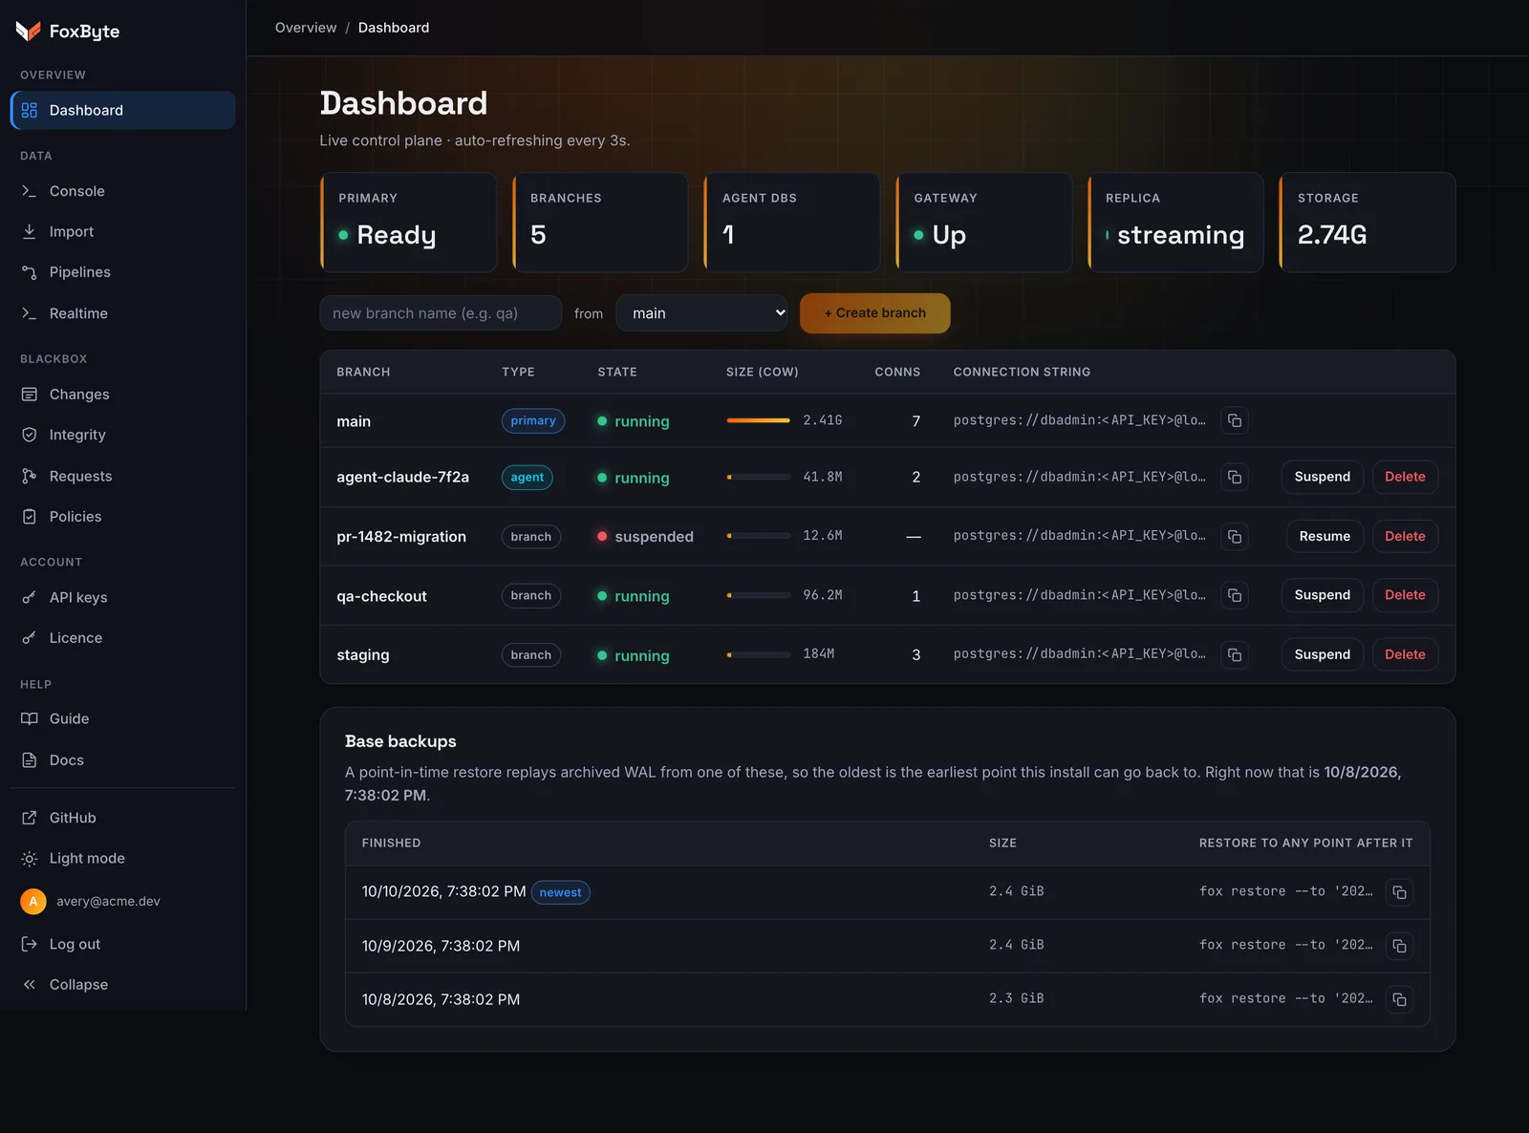
Task: Open the Console page
Action: [122, 191]
